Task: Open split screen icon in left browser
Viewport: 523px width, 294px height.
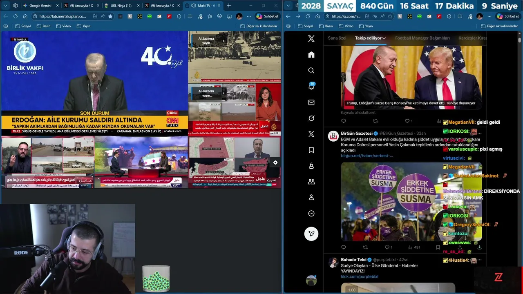Action: click(190, 16)
